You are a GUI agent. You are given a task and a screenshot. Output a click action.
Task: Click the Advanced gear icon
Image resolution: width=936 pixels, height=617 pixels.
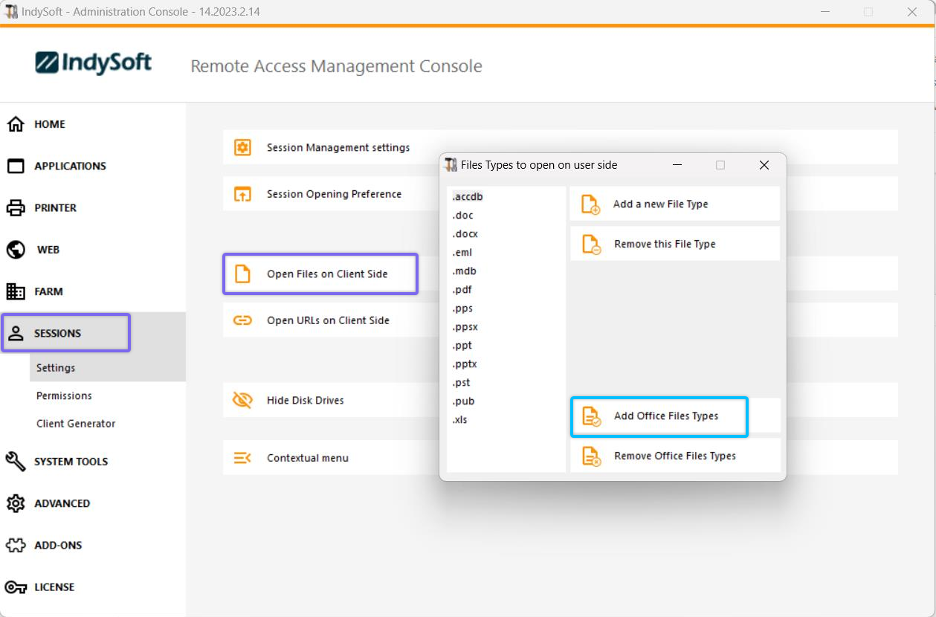point(16,503)
